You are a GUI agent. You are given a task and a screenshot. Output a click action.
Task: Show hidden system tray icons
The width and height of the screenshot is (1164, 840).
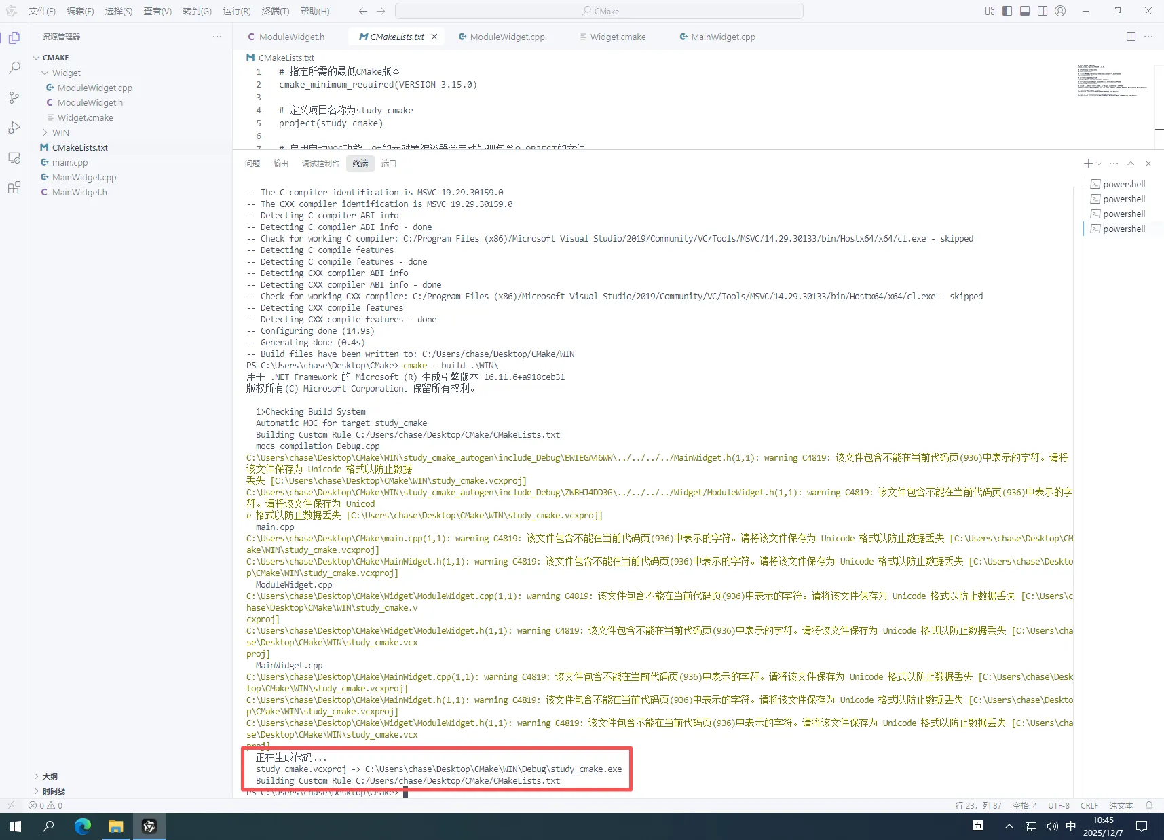1009,826
